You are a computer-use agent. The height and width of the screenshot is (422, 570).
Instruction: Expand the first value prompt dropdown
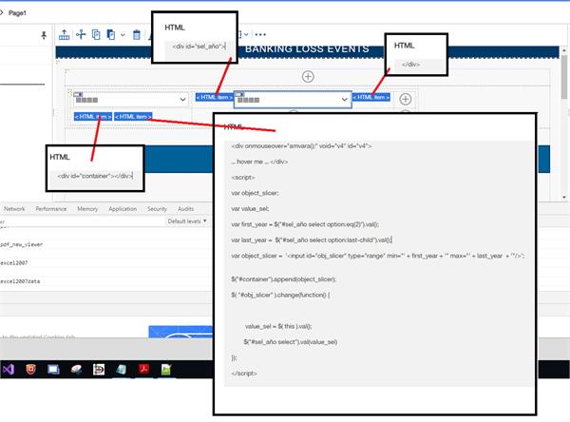point(182,99)
